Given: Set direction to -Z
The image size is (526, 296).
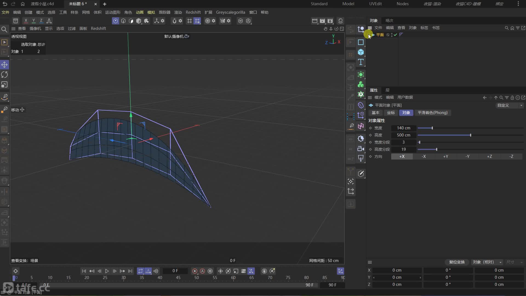Looking at the screenshot, I should (511, 156).
